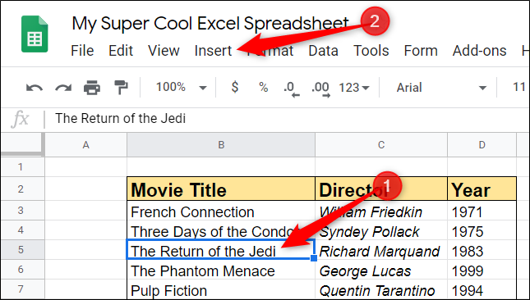Select the Syndey Pollack cell
Image resolution: width=530 pixels, height=300 pixels.
click(381, 230)
